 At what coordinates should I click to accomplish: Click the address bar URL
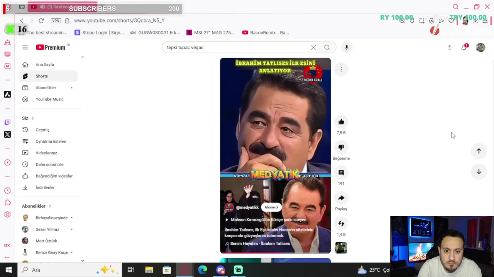click(119, 20)
